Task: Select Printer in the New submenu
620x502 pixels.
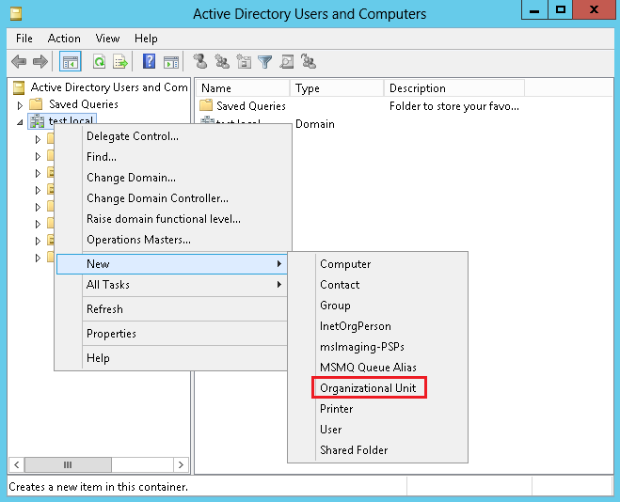Action: pyautogui.click(x=377, y=408)
